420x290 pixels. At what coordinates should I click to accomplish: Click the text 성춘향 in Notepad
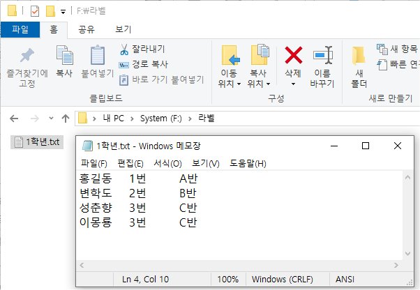coord(96,208)
